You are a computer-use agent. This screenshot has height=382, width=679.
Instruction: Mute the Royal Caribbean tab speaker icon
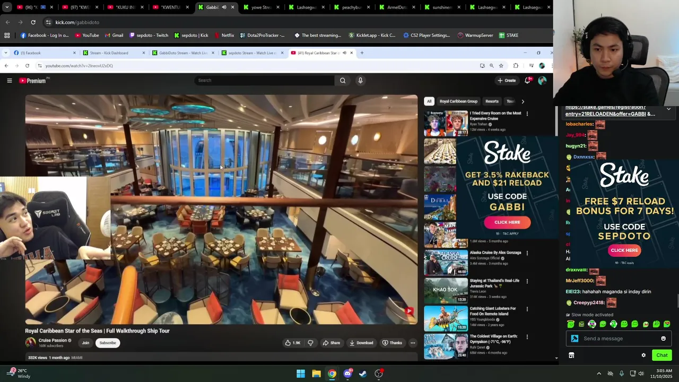click(344, 53)
